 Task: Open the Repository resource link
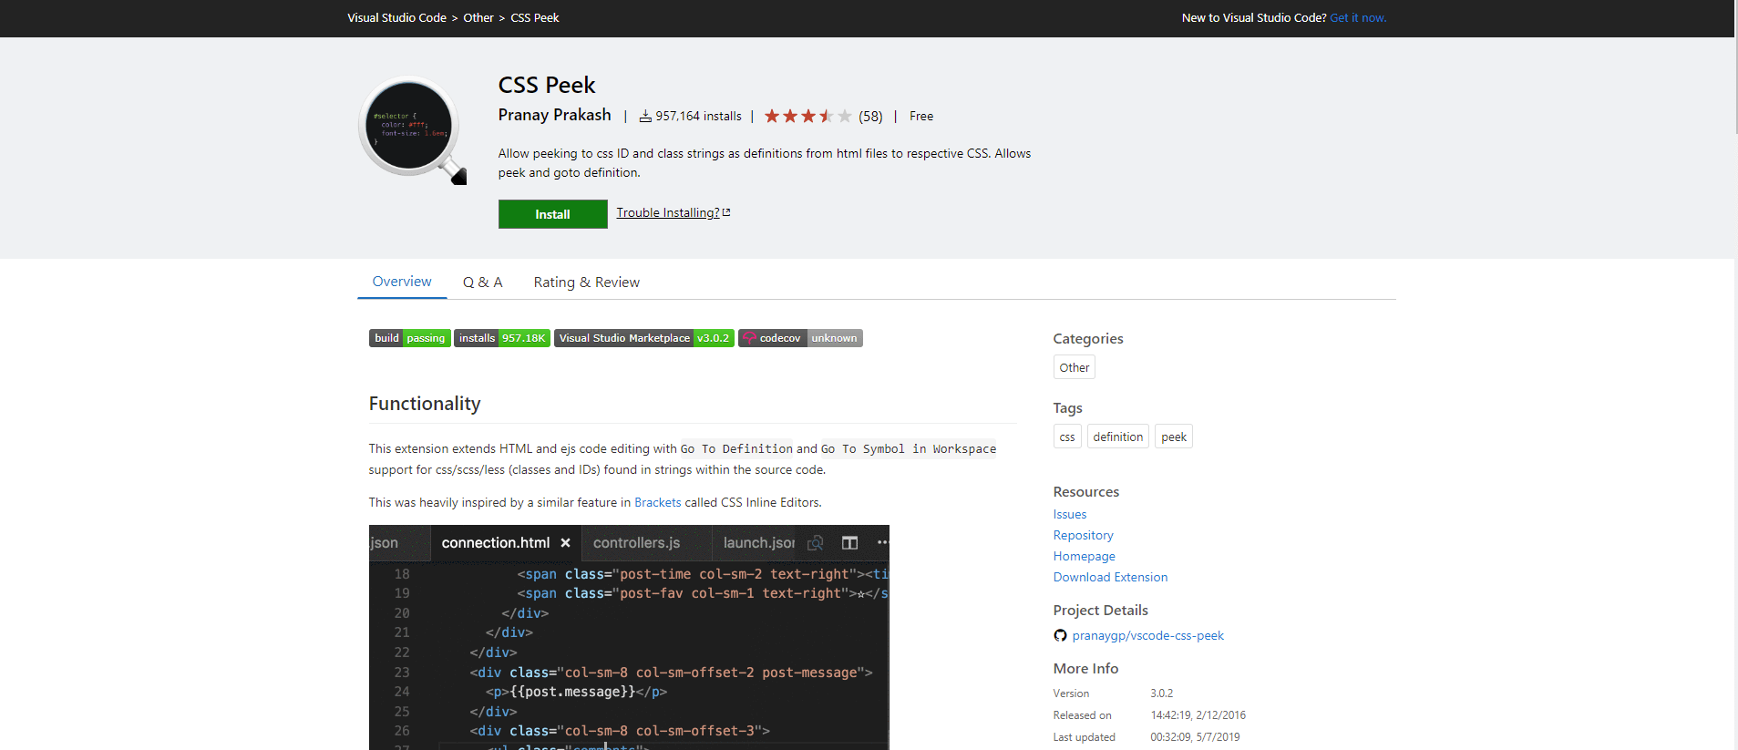pyautogui.click(x=1083, y=535)
